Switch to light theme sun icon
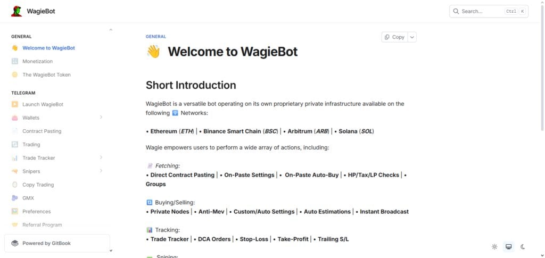 [x=494, y=247]
